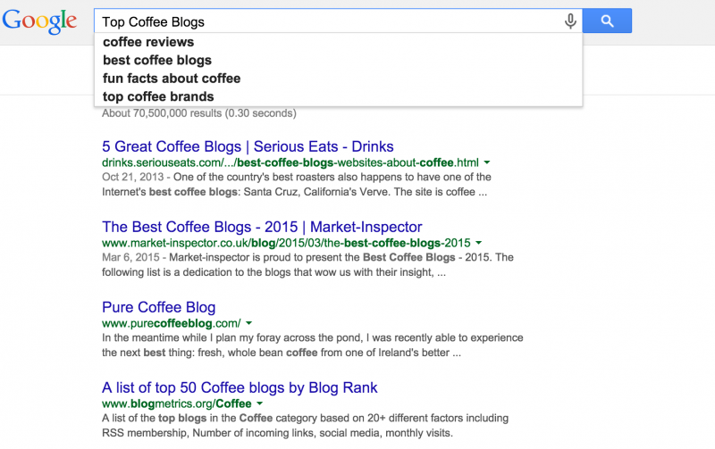This screenshot has width=715, height=449.
Task: Click the microphone voice search icon
Action: (x=570, y=21)
